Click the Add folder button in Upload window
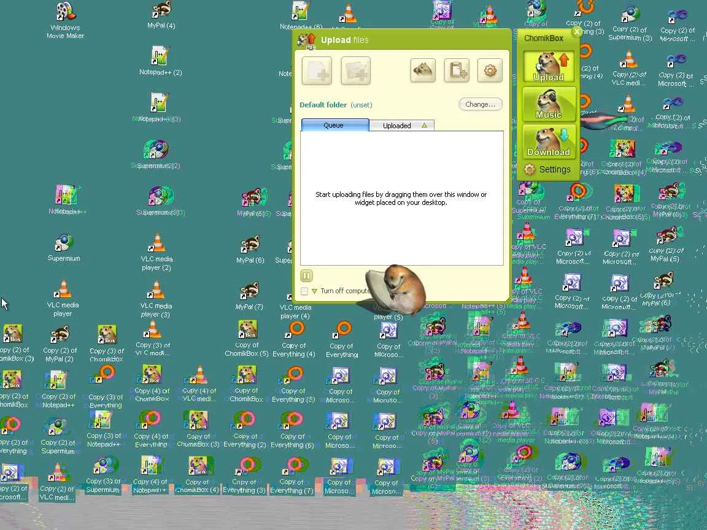 [x=356, y=71]
